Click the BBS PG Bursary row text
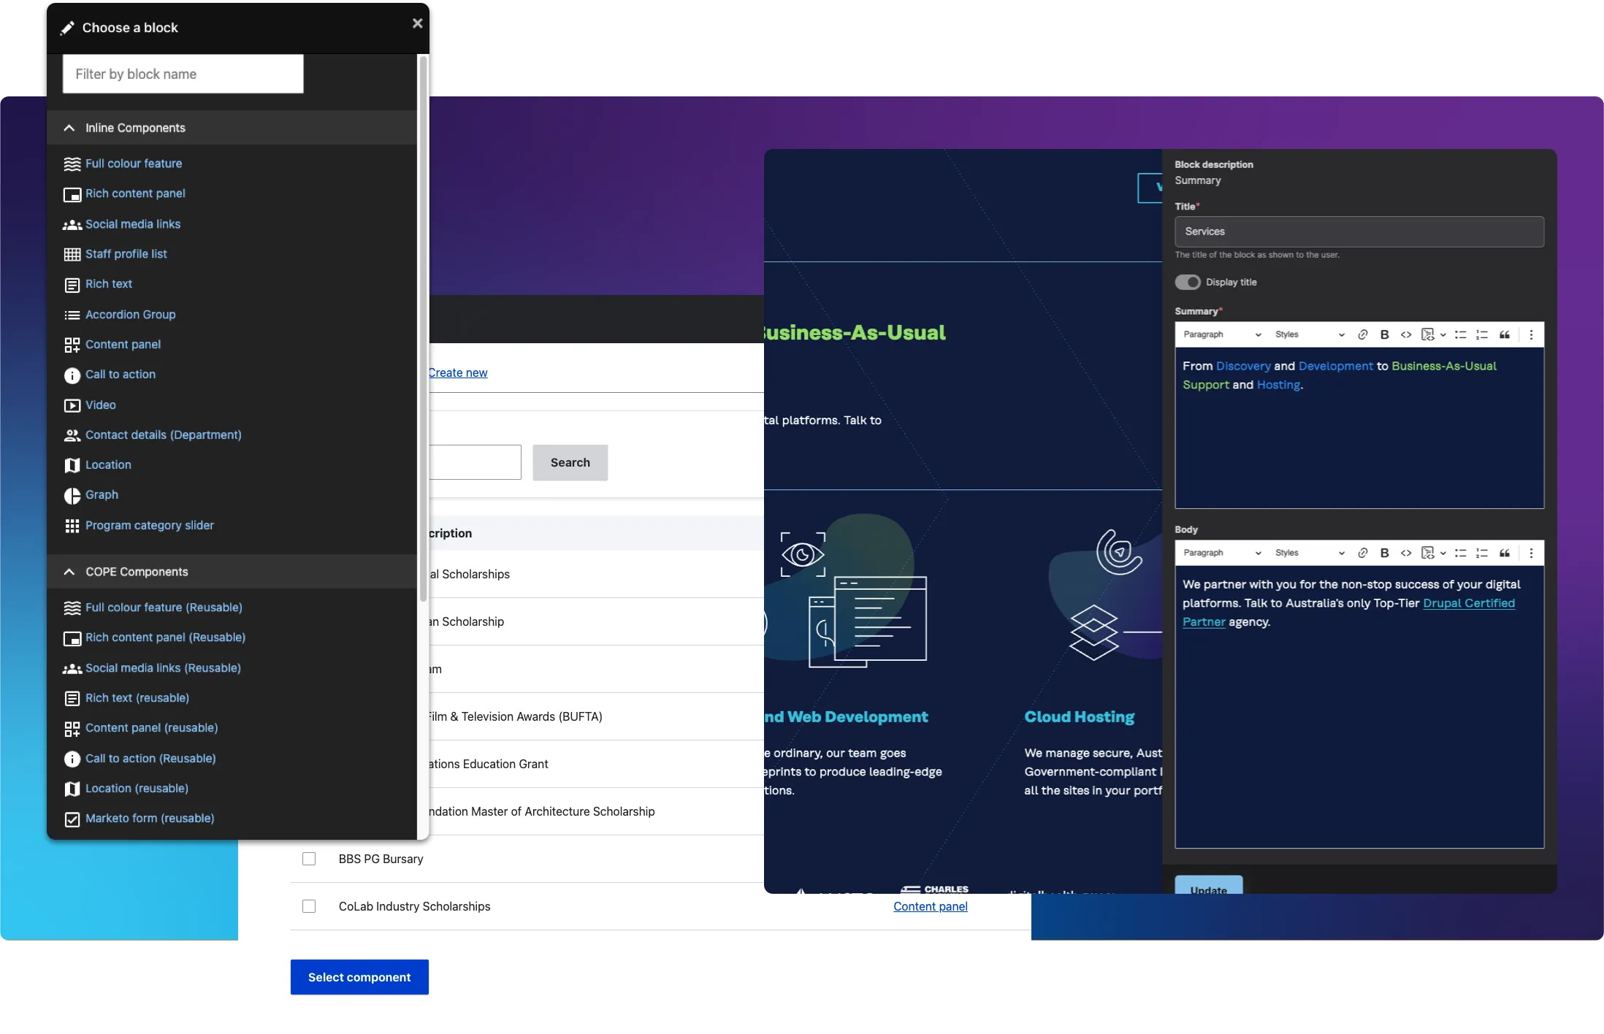Image resolution: width=1604 pixels, height=1034 pixels. tap(381, 859)
